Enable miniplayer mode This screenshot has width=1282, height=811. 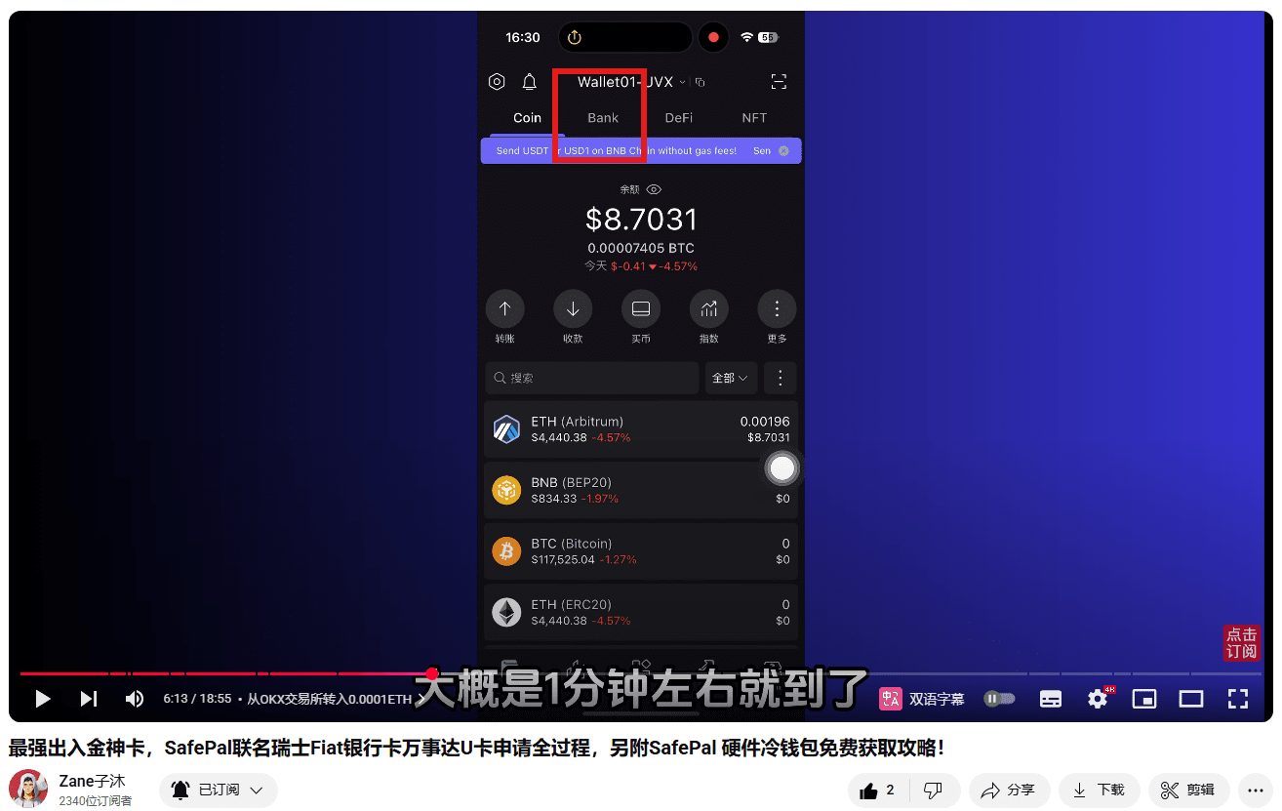click(1144, 699)
